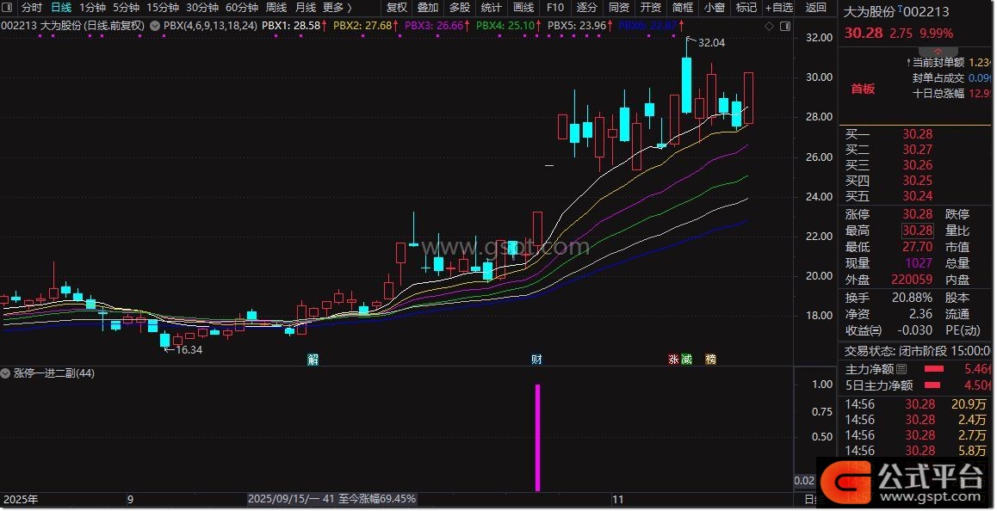Viewport: 997px width, 511px height.
Task: Click the 涨 marker icon below chart
Action: click(673, 359)
